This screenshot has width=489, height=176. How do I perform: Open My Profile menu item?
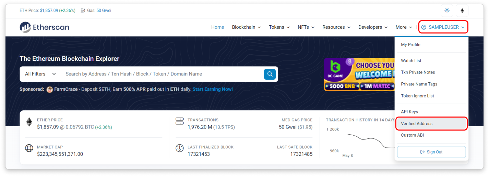410,45
